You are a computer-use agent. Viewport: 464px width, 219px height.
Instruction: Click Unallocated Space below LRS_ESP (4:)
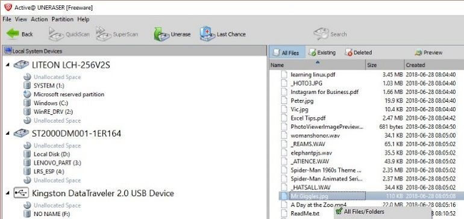point(57,180)
